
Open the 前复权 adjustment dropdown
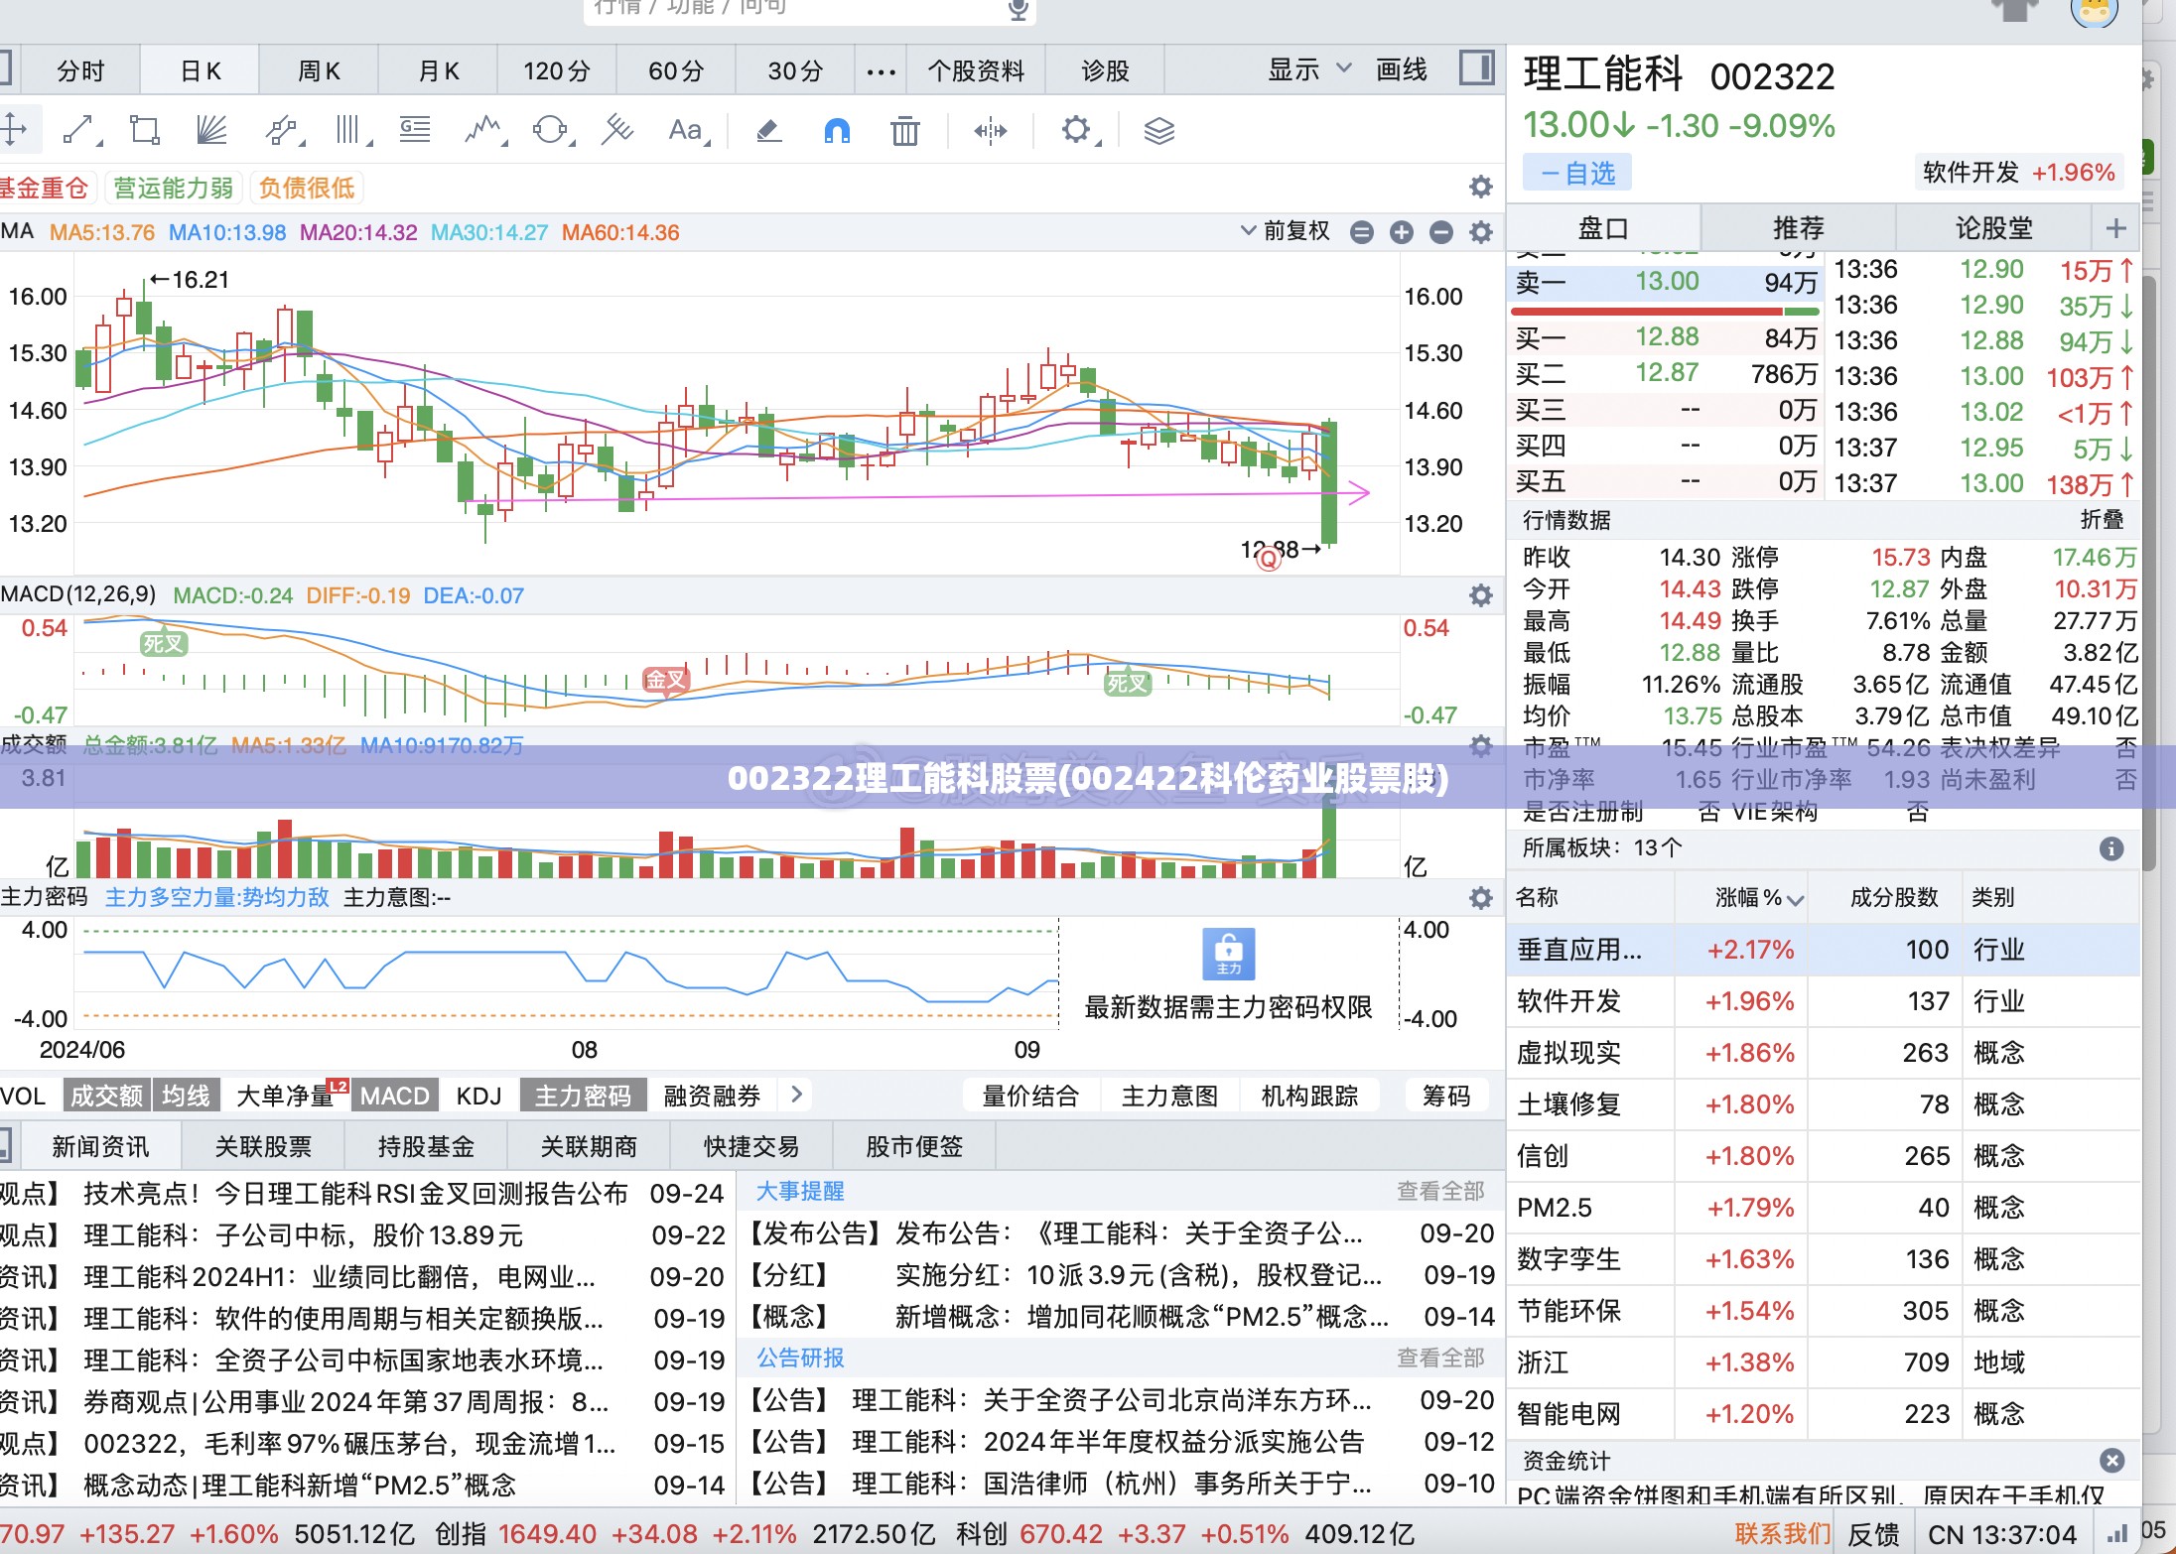coord(1286,231)
